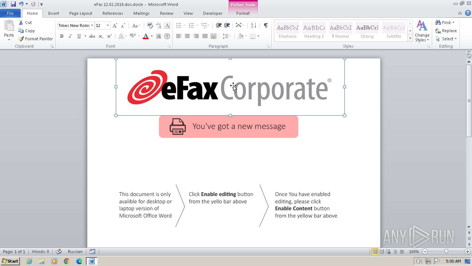This screenshot has height=266, width=472.
Task: Expand the Styles gallery More button
Action: pos(410,38)
